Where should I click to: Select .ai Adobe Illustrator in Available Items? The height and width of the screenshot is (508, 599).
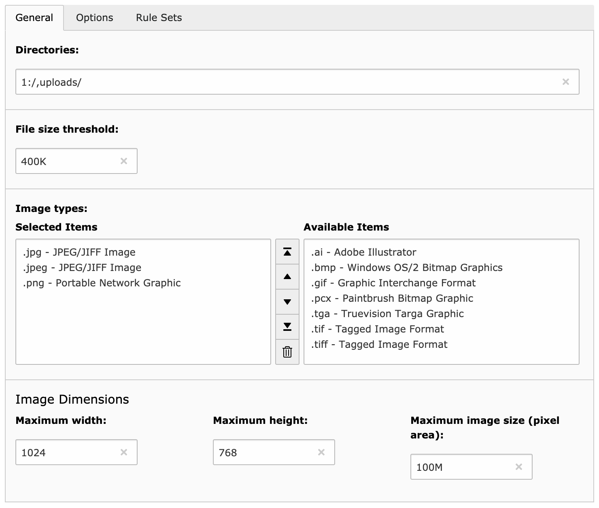[363, 252]
